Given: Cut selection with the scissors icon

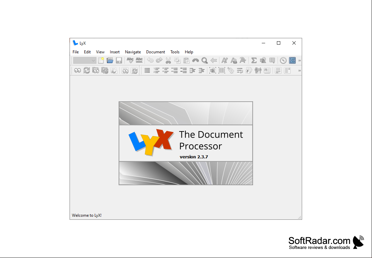Looking at the screenshot, I should tap(168, 60).
